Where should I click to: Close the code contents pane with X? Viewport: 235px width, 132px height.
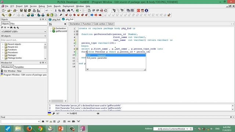[x=65, y=24]
